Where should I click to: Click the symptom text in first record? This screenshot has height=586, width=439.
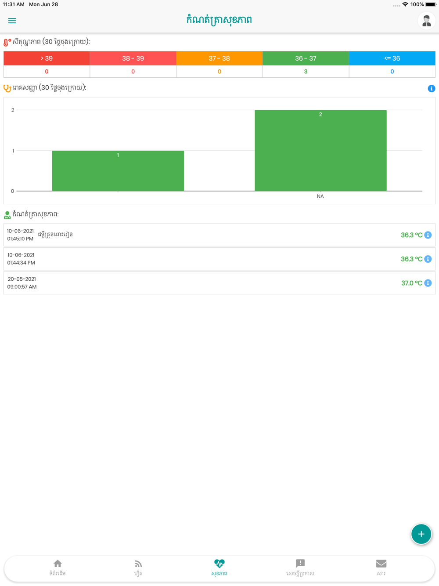coord(55,235)
